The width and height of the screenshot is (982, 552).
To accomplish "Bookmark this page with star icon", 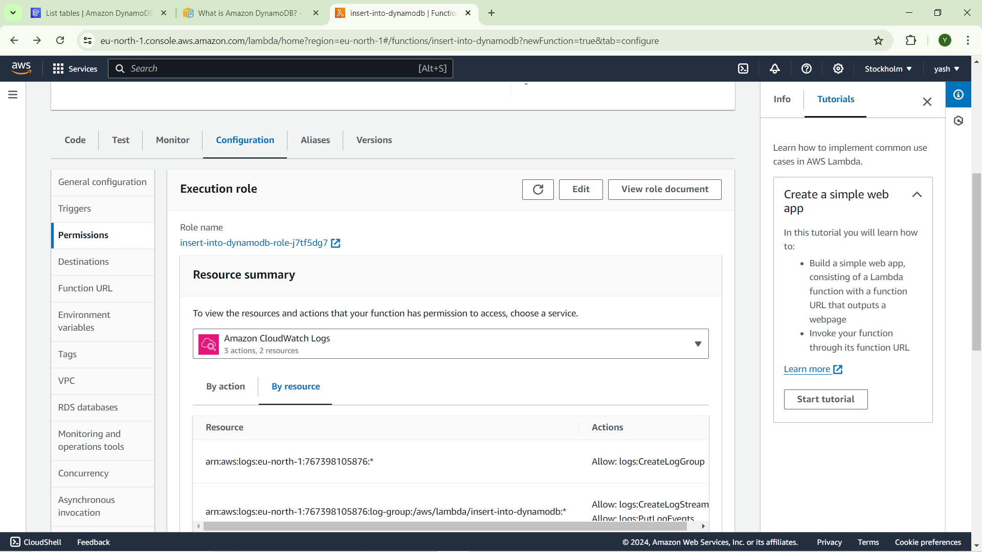I will (878, 40).
